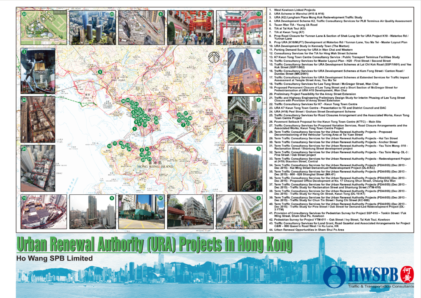This screenshot has height=298, width=421.
Task: Click map marker 41 in Kowloon cluster
Action: [x=136, y=104]
